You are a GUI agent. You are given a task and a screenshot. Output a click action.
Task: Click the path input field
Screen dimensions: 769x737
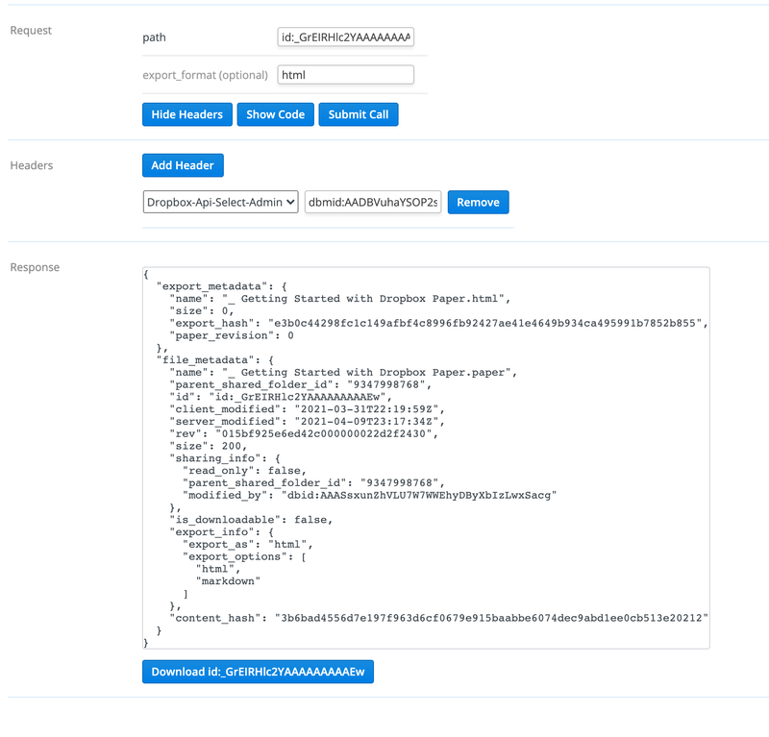pos(345,37)
